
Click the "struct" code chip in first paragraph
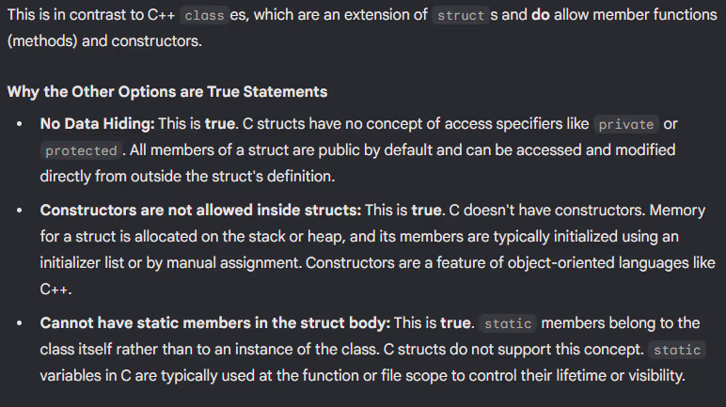tap(460, 16)
